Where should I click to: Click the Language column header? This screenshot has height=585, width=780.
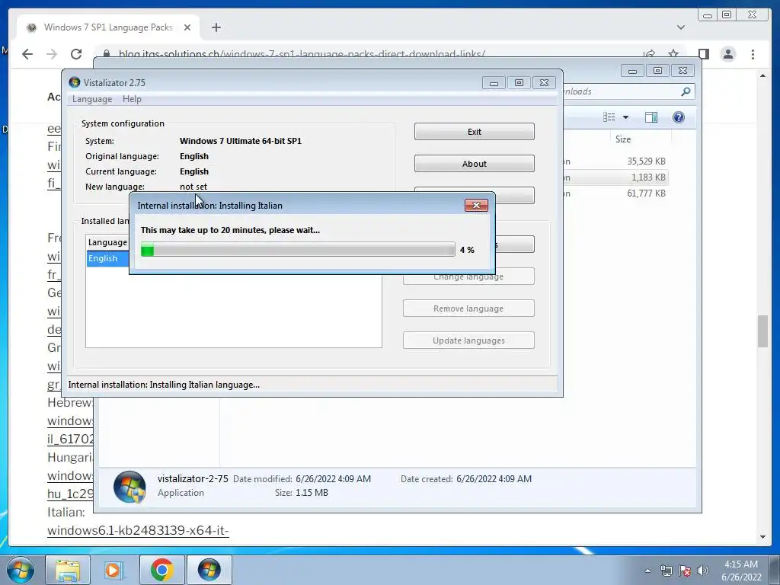click(x=107, y=242)
